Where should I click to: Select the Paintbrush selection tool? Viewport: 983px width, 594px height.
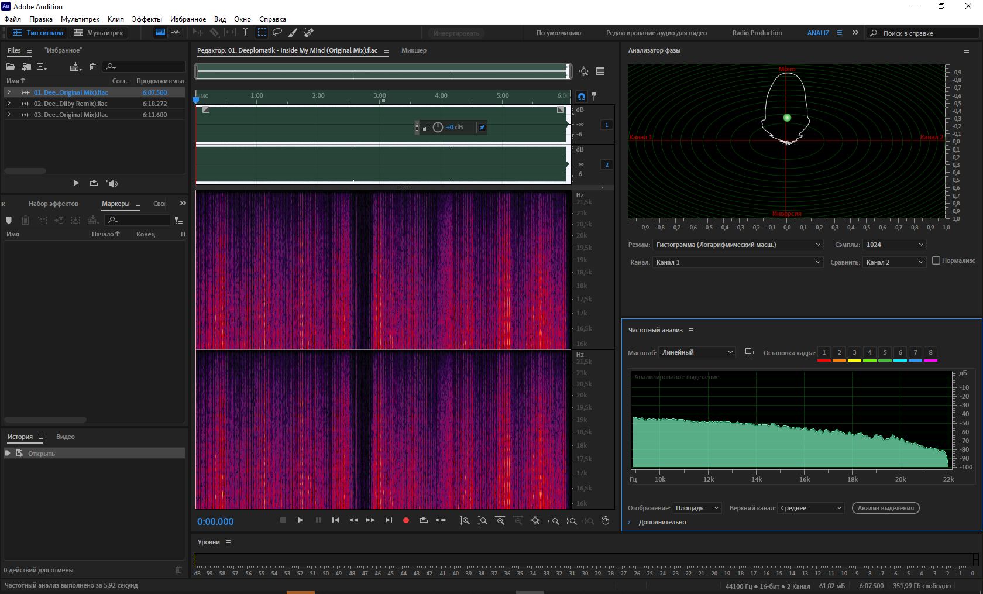tap(293, 33)
